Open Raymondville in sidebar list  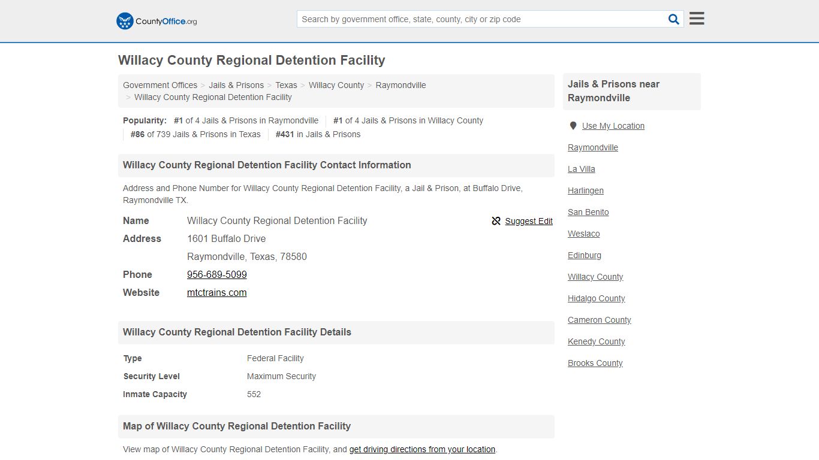click(593, 147)
